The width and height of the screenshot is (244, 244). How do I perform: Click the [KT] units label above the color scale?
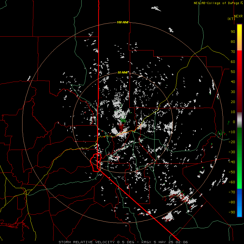tap(231, 19)
